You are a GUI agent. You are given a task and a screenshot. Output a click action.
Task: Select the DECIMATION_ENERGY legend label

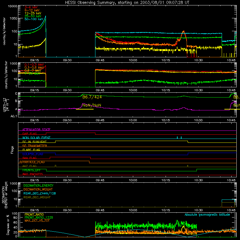(38, 185)
